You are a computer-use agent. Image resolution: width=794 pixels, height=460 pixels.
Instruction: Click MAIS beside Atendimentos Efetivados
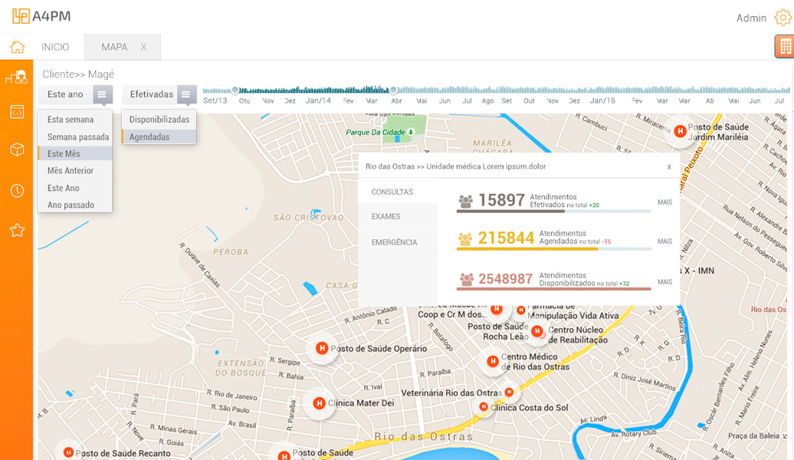point(664,202)
